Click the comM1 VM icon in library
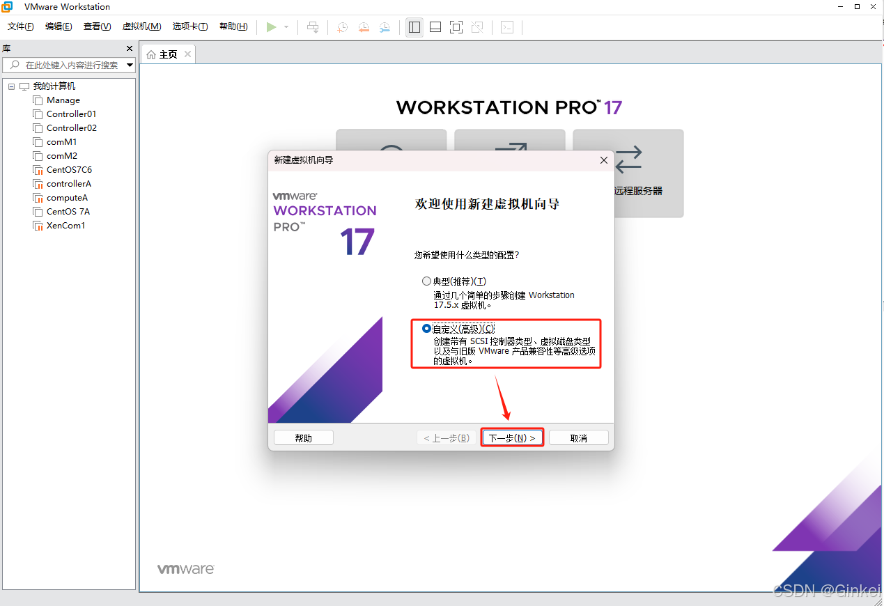The image size is (884, 606). tap(38, 142)
